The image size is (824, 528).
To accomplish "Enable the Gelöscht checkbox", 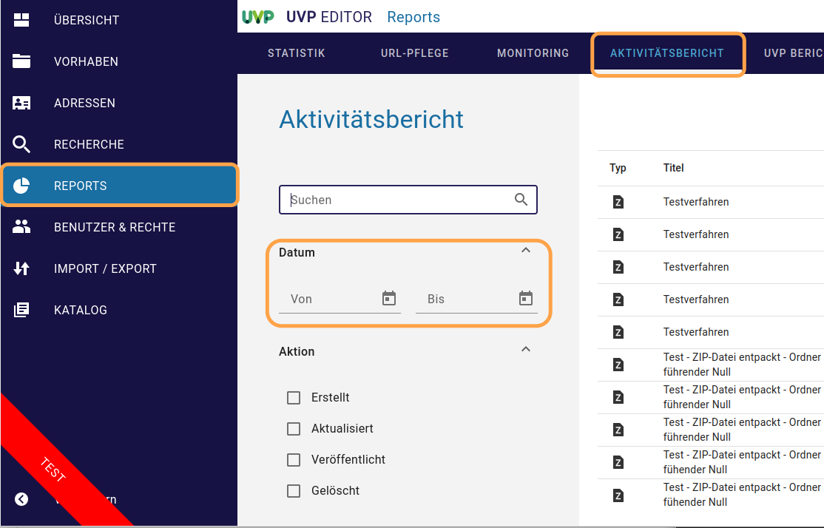I will [294, 490].
